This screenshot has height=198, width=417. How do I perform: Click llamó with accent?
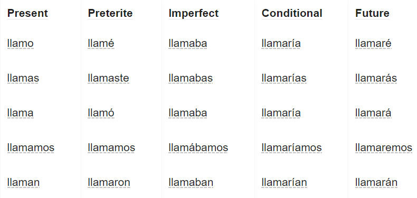tap(101, 113)
